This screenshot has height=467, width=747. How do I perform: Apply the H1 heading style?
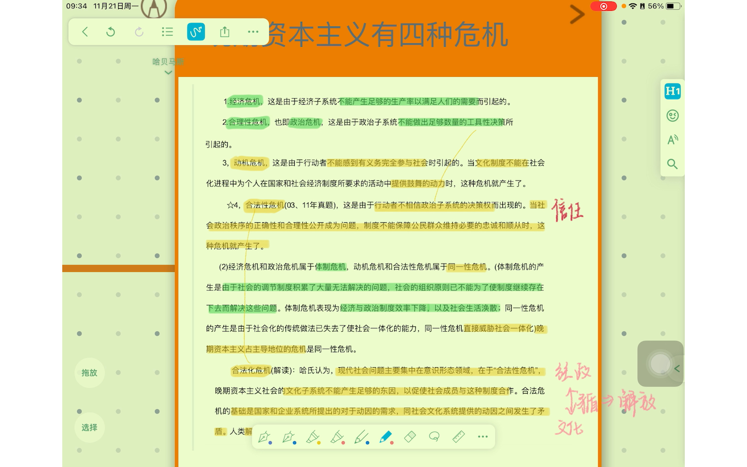click(673, 91)
